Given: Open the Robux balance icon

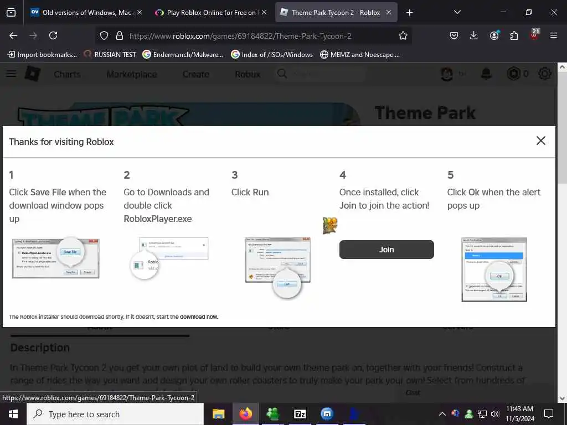Looking at the screenshot, I should [x=513, y=74].
